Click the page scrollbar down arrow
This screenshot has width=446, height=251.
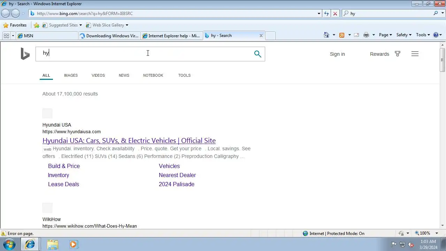[443, 226]
